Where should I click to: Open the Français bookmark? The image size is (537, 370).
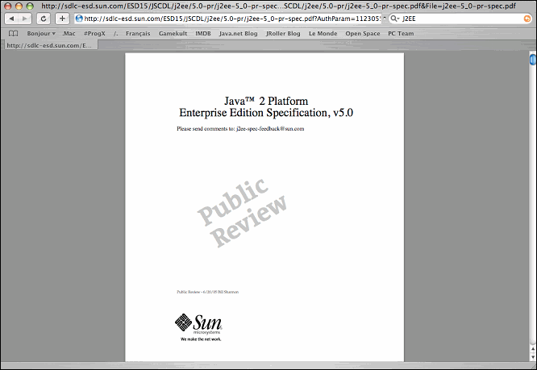(138, 34)
